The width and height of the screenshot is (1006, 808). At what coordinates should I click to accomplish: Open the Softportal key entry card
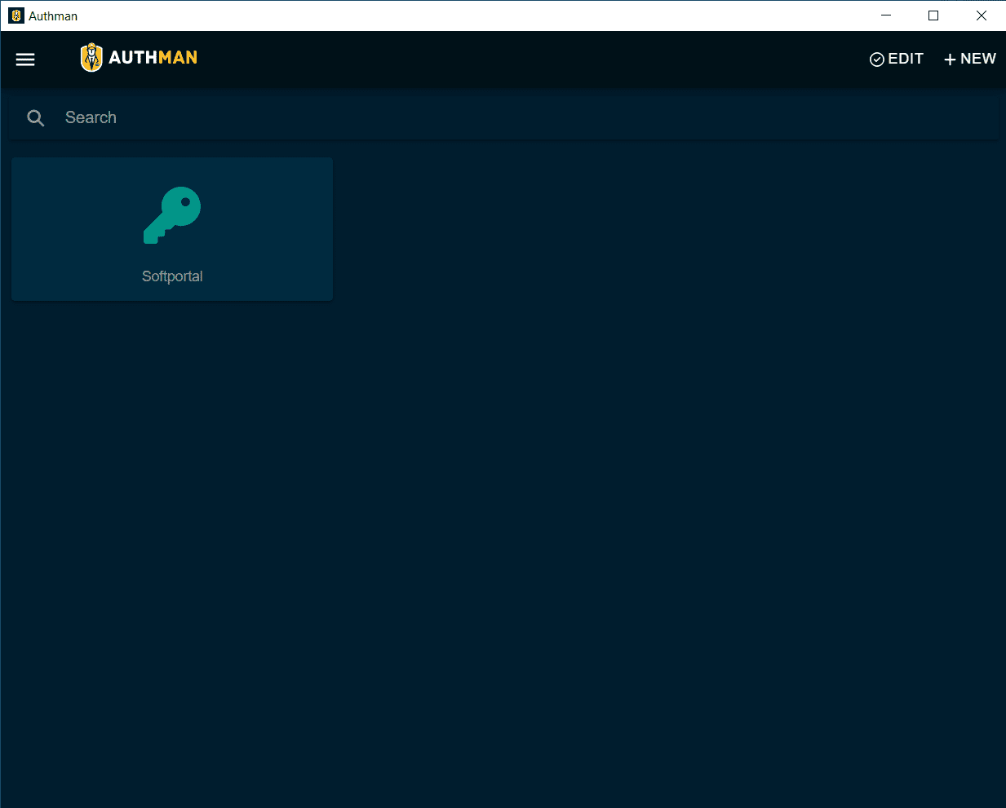click(172, 229)
